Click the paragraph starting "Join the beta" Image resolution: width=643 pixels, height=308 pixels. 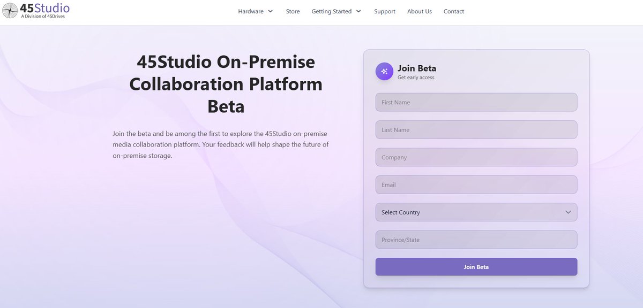coord(221,144)
